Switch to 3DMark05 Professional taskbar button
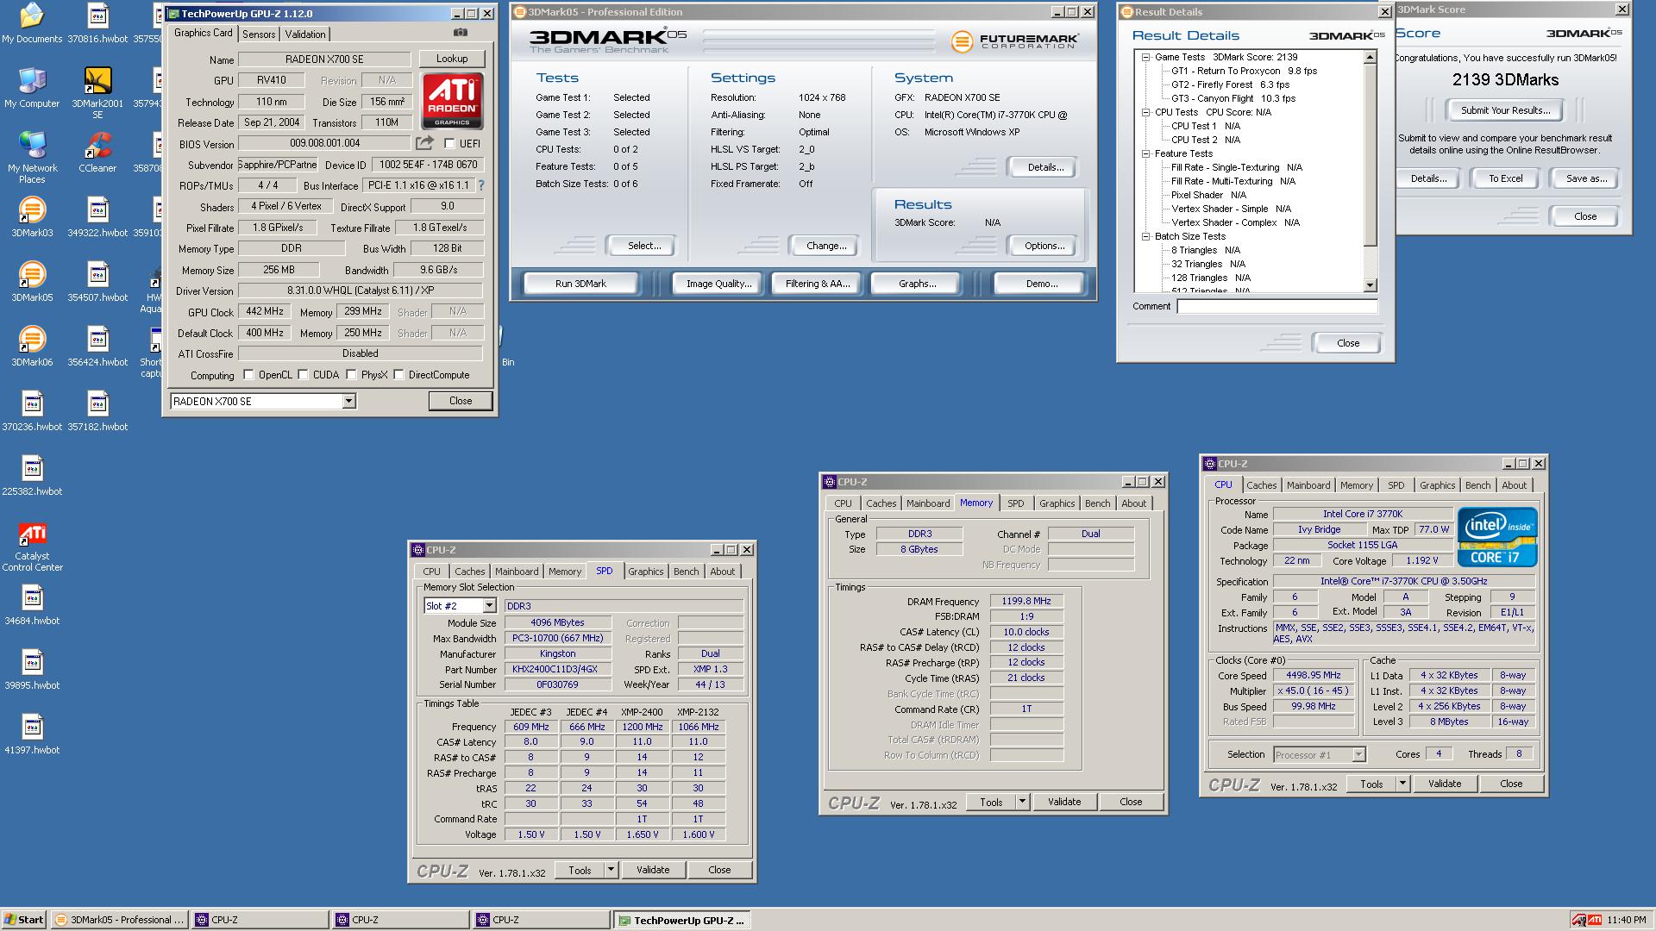The image size is (1656, 931). pos(120,920)
